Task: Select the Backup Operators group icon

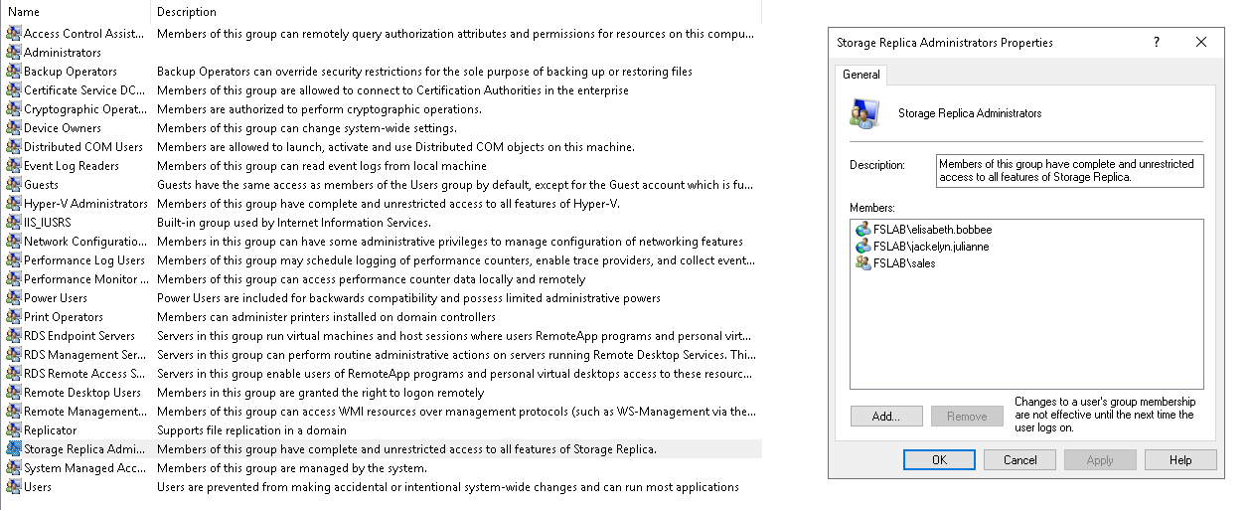Action: coord(13,72)
